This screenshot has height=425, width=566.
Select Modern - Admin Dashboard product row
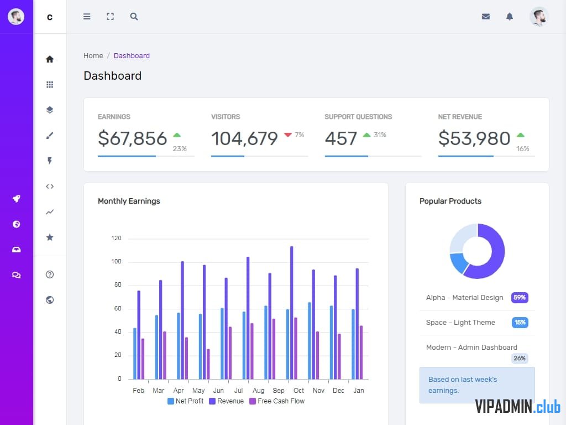pos(477,352)
